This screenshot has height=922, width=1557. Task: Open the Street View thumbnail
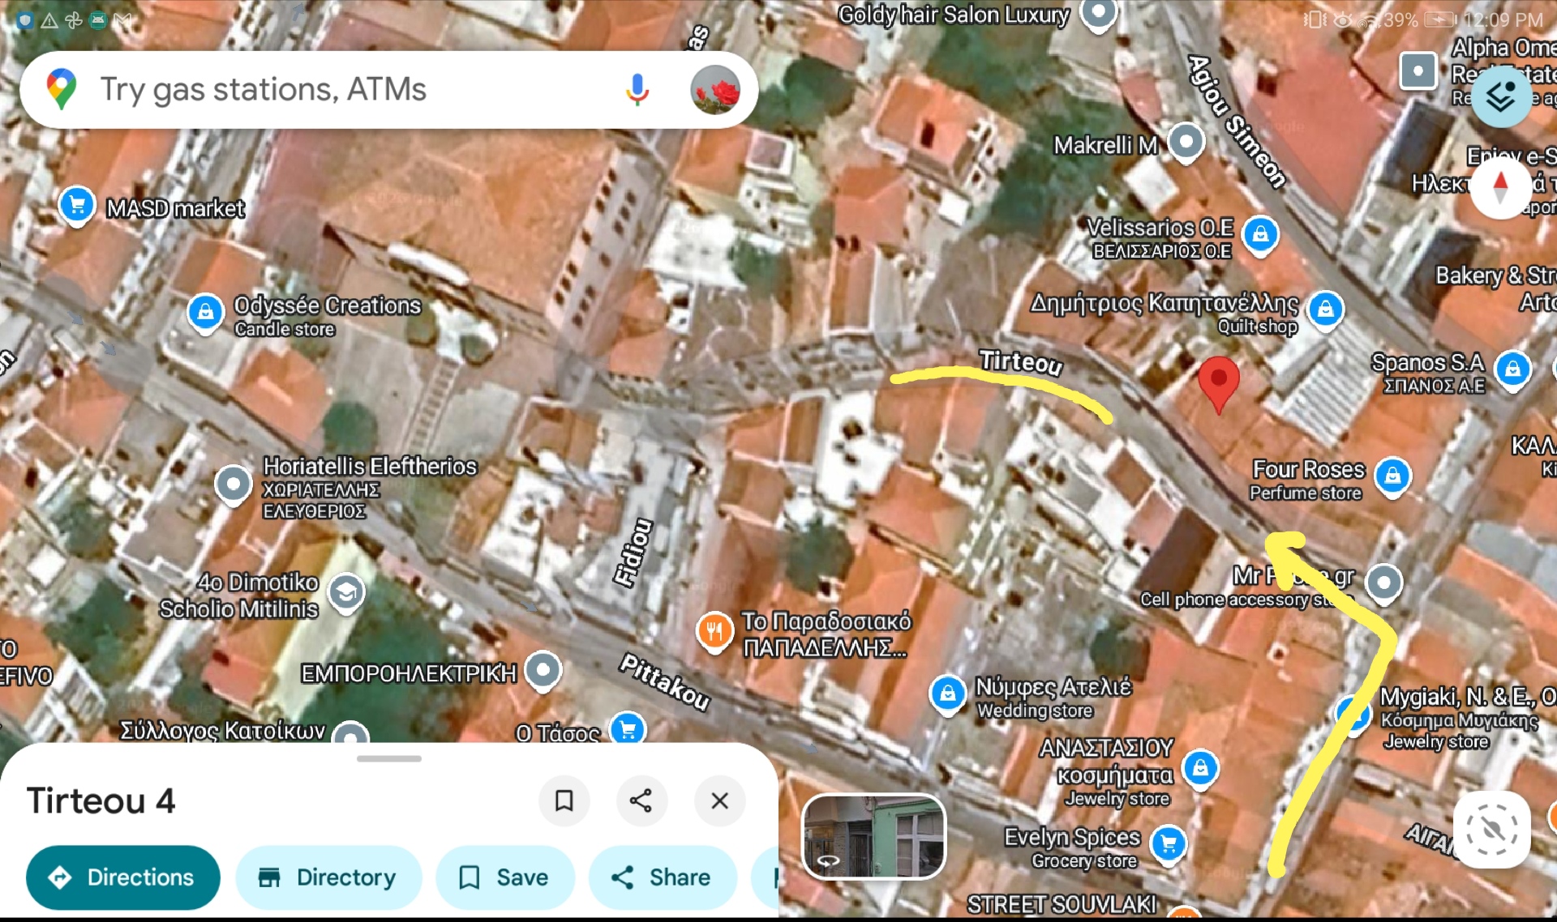tap(873, 837)
